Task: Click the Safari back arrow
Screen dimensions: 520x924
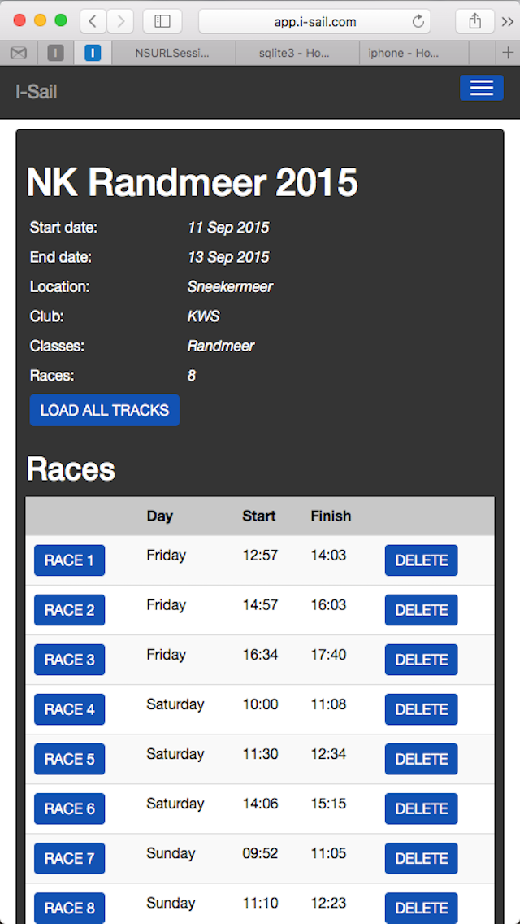Action: tap(93, 21)
